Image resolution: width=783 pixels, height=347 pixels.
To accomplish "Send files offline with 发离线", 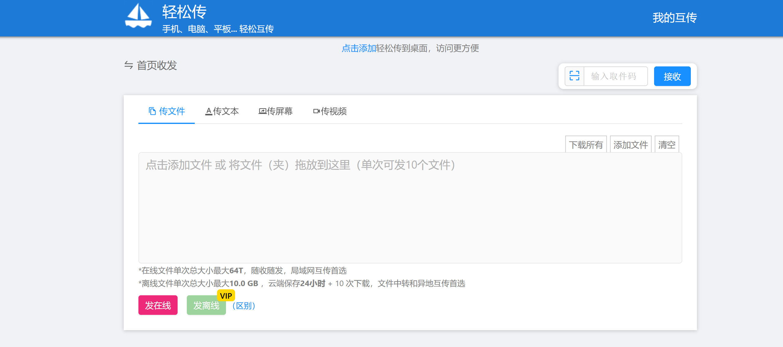I will coord(206,305).
